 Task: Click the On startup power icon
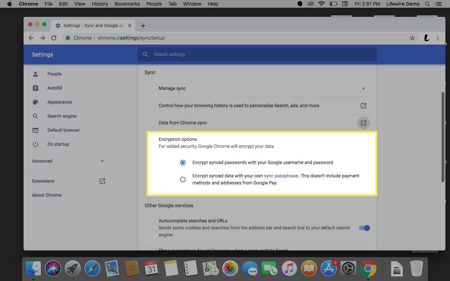(x=36, y=144)
